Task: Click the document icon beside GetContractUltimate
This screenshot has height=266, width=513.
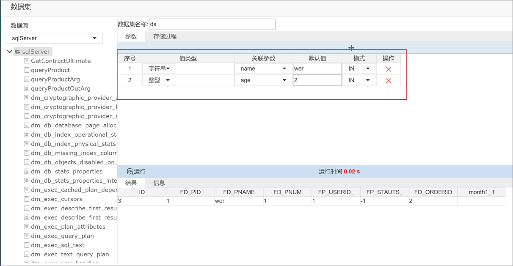Action: click(27, 61)
